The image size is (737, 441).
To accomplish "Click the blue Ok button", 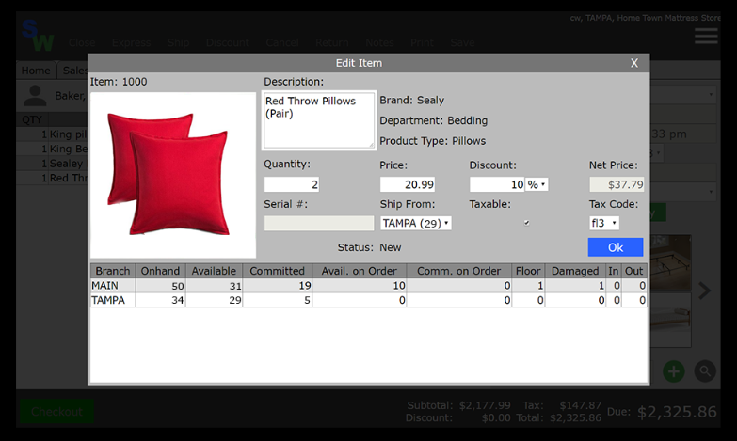I will (616, 247).
